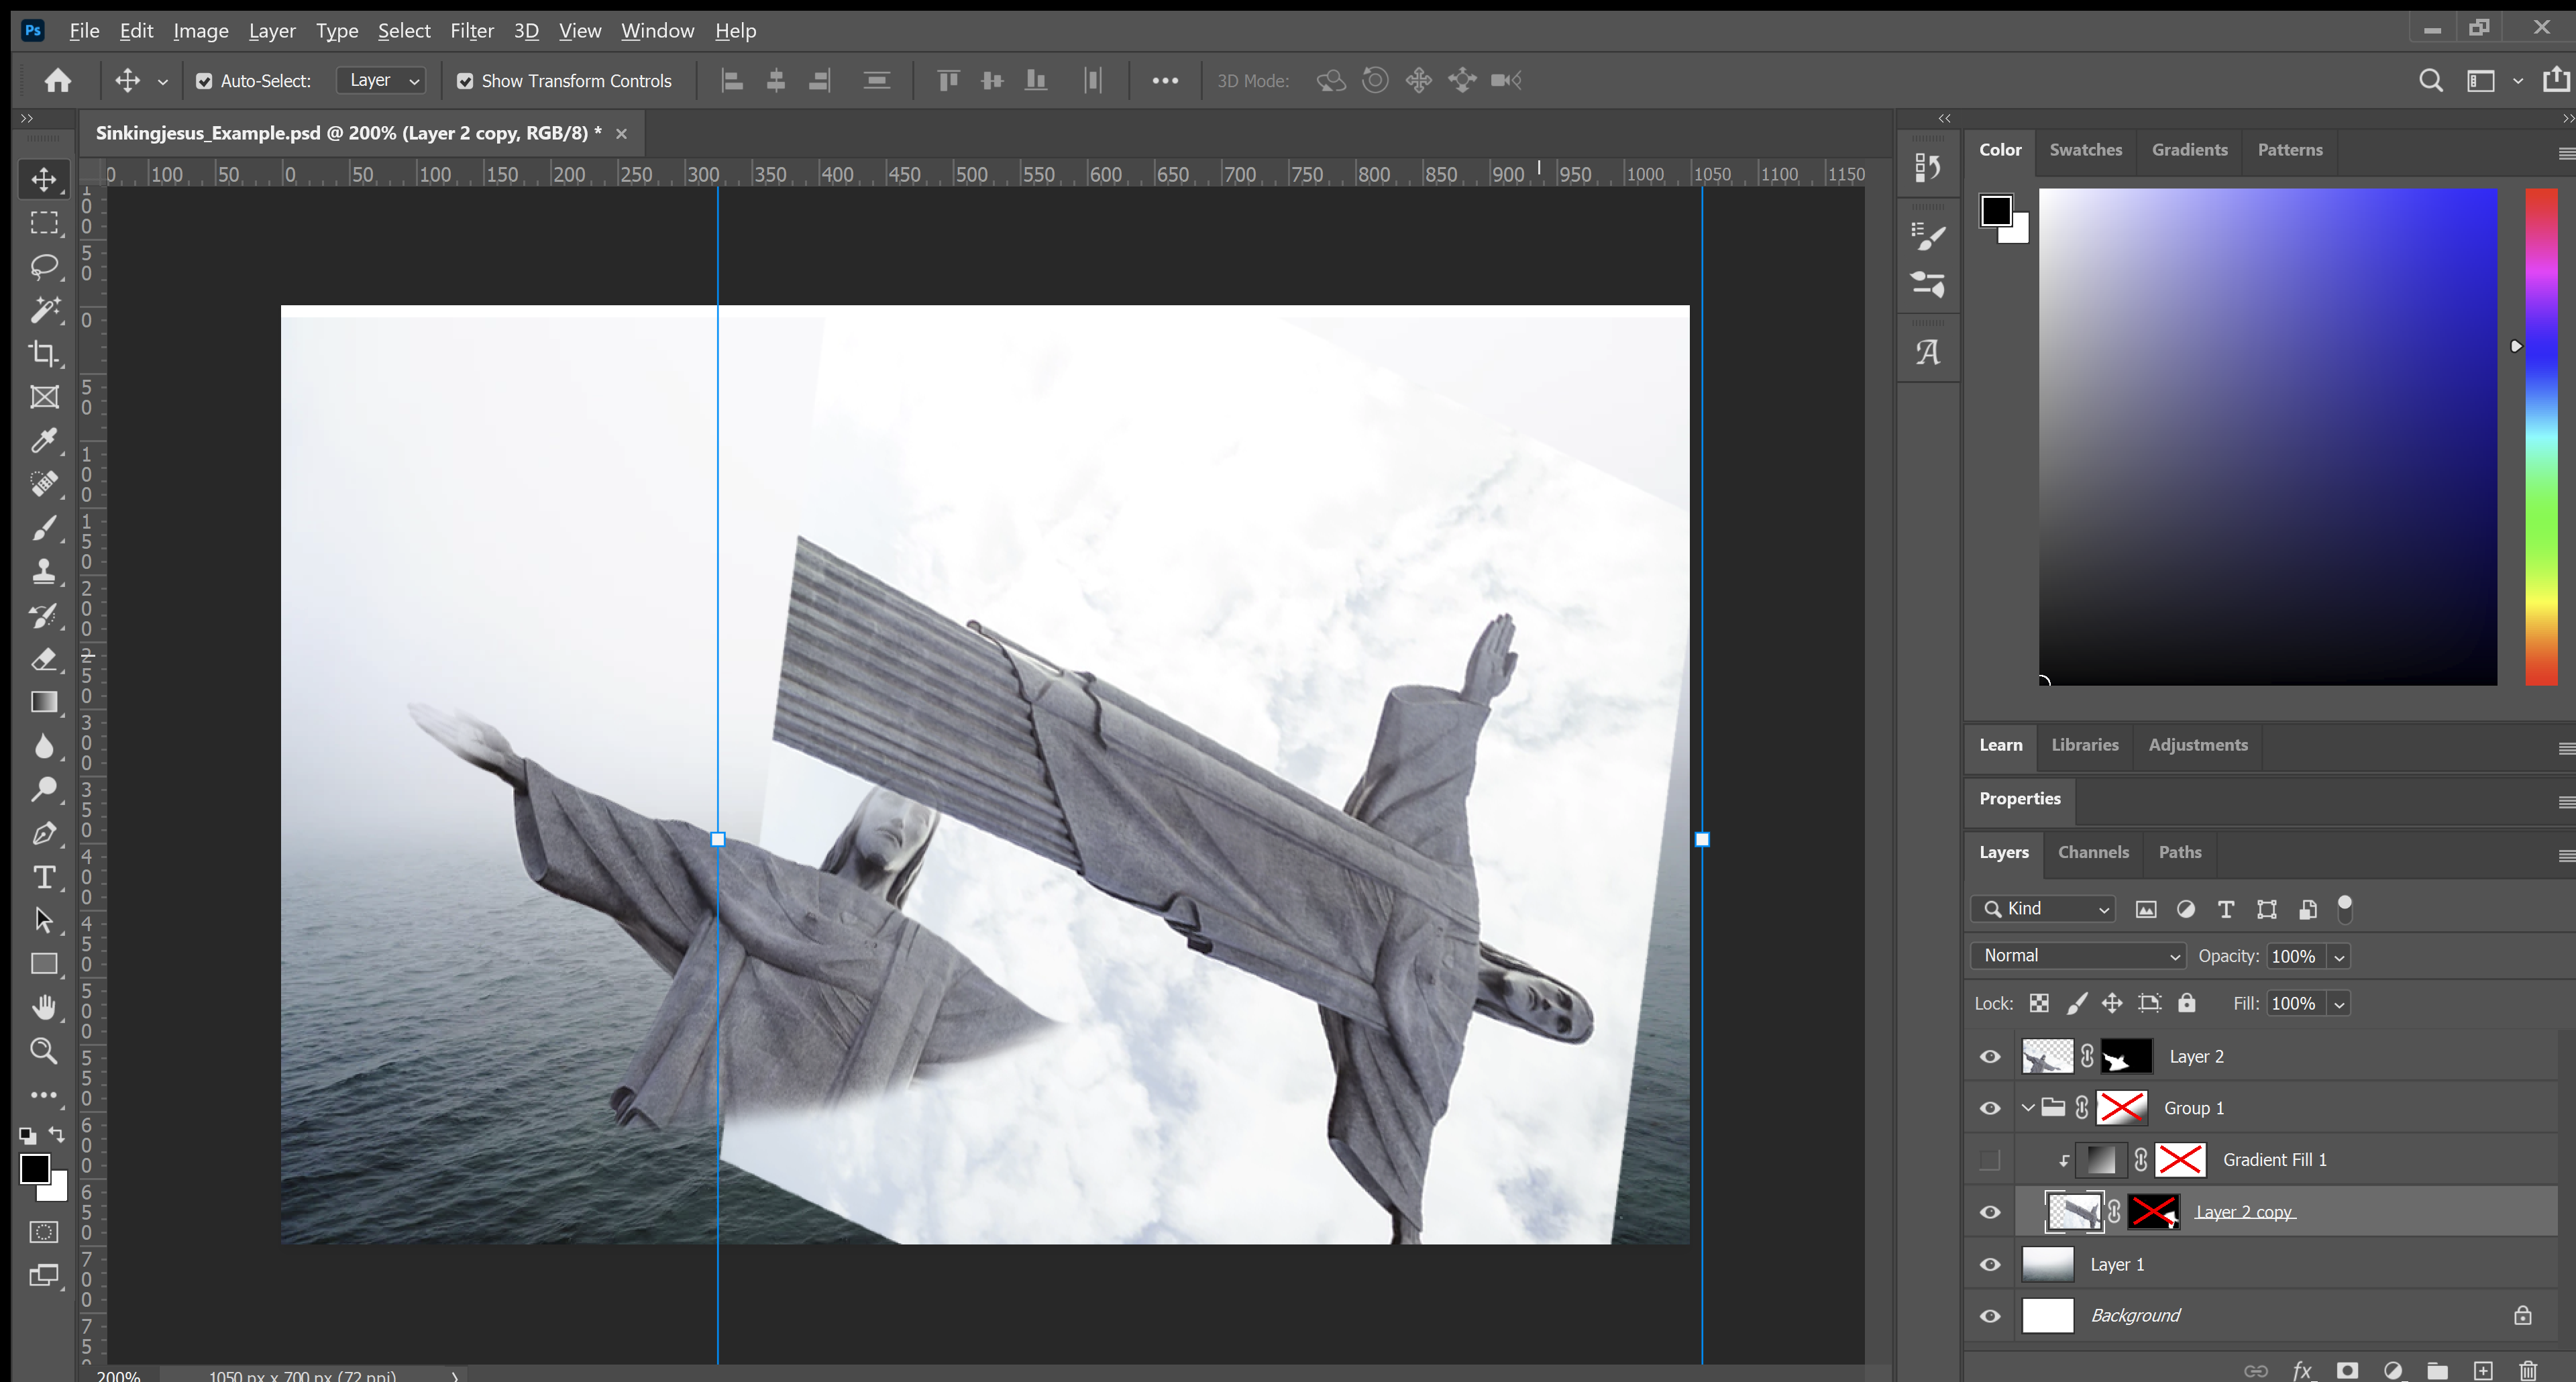Image resolution: width=2576 pixels, height=1382 pixels.
Task: Open the Move tool preset picker arrow
Action: pos(162,82)
